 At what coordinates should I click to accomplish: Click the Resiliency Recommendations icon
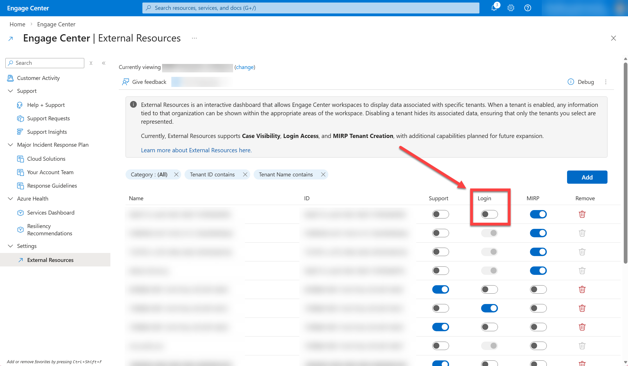click(x=21, y=230)
